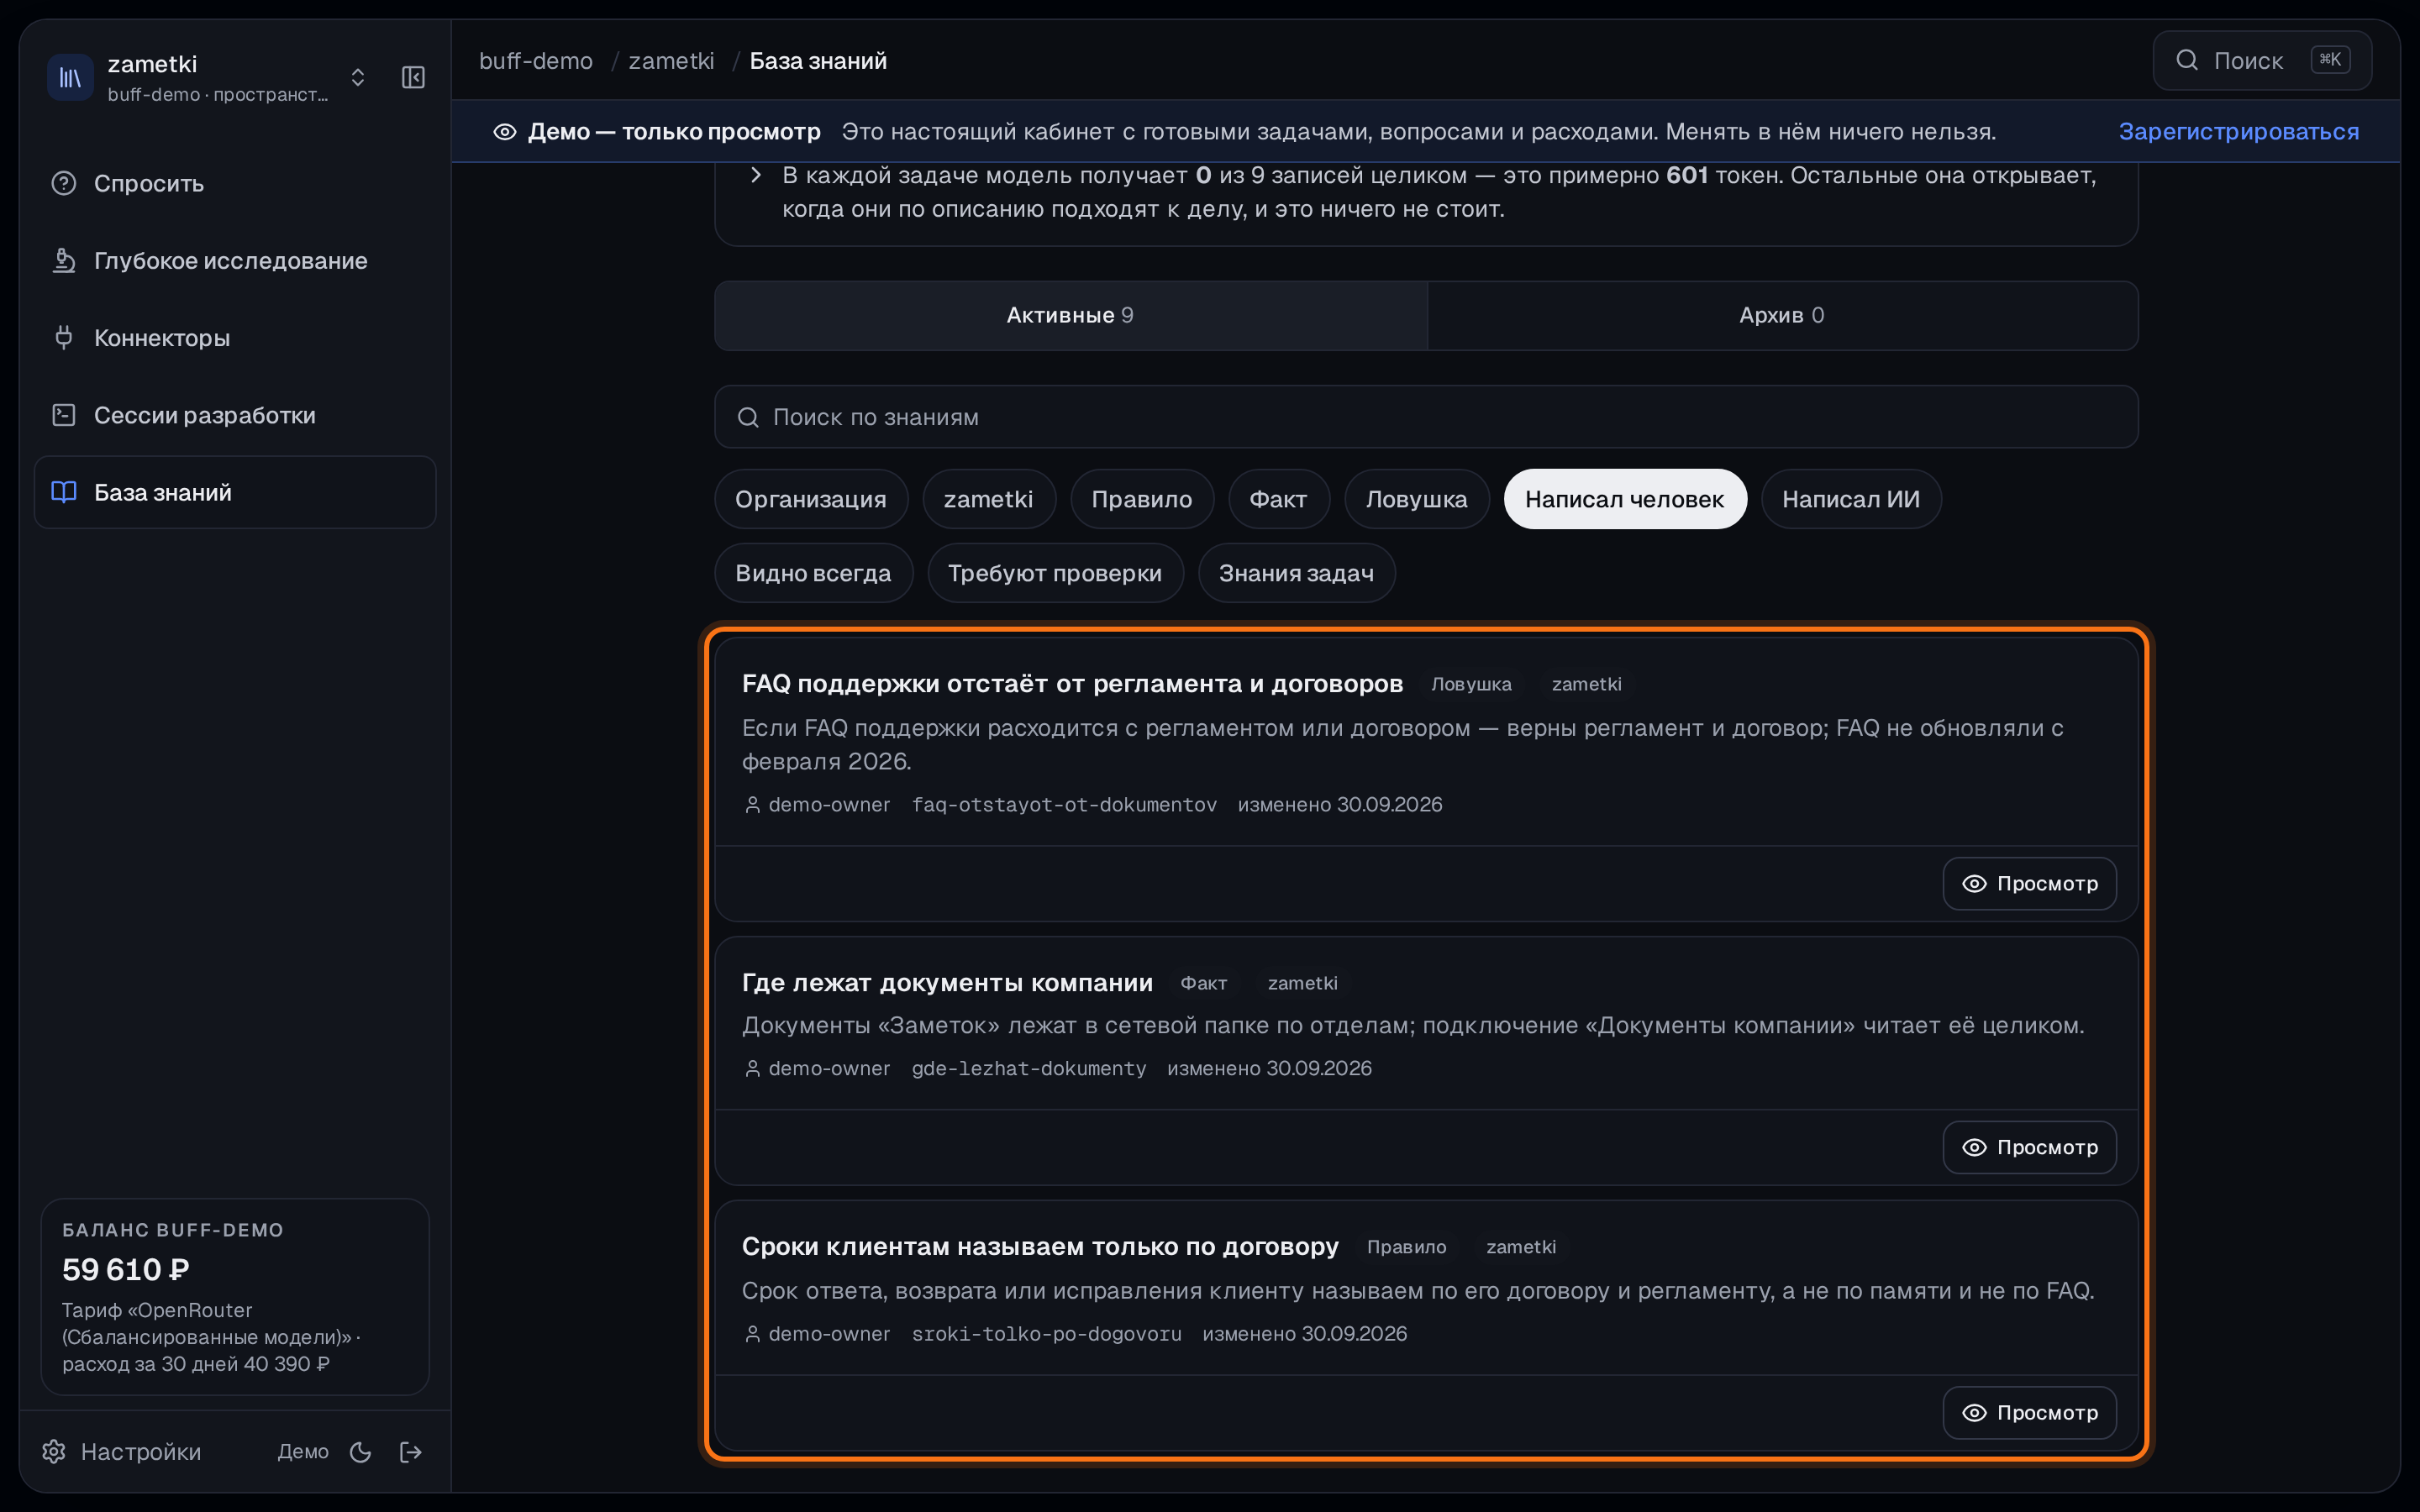The width and height of the screenshot is (2420, 1512).
Task: Click the База знаний book icon
Action: (64, 492)
